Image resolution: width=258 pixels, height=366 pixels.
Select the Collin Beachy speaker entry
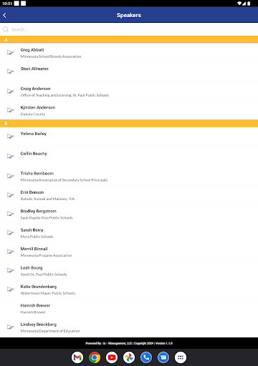[129, 157]
